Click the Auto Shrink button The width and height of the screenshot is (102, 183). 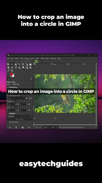click(x=19, y=119)
